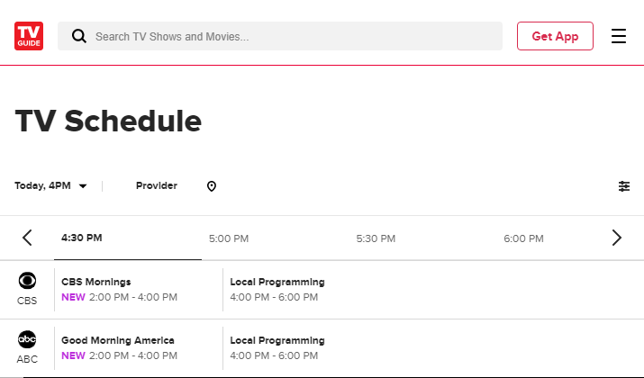Focus the Search TV Shows field
Viewport: 644px width, 378px height.
click(x=280, y=36)
